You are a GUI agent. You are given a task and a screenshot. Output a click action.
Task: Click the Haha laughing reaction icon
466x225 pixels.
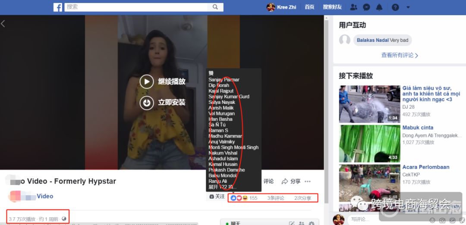click(245, 198)
